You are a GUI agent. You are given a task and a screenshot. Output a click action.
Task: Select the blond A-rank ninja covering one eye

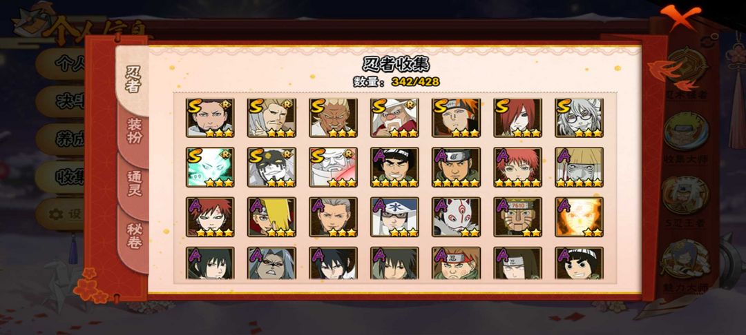click(x=271, y=217)
